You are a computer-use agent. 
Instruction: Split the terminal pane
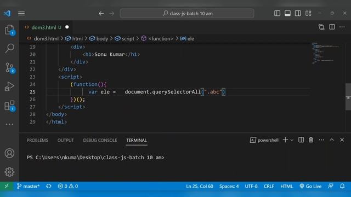301,140
